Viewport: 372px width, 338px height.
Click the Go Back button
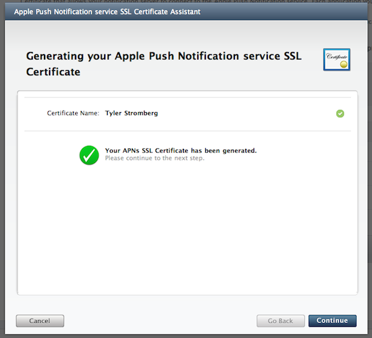[280, 321]
